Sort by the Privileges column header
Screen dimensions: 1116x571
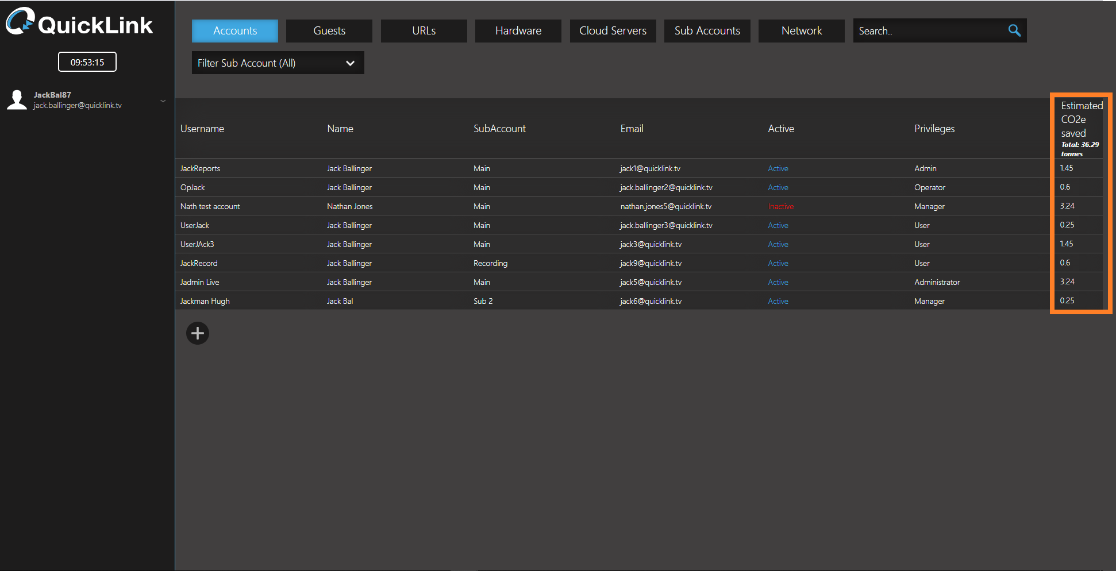pyautogui.click(x=934, y=129)
